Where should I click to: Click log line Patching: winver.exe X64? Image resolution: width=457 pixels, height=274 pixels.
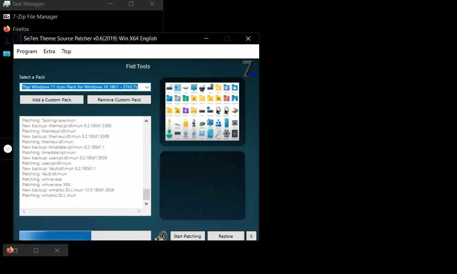coord(46,184)
